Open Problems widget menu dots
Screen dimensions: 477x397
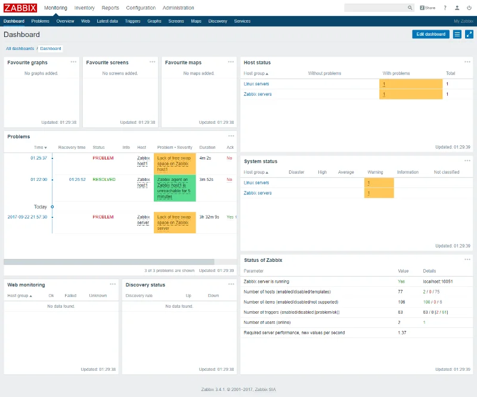pyautogui.click(x=231, y=136)
